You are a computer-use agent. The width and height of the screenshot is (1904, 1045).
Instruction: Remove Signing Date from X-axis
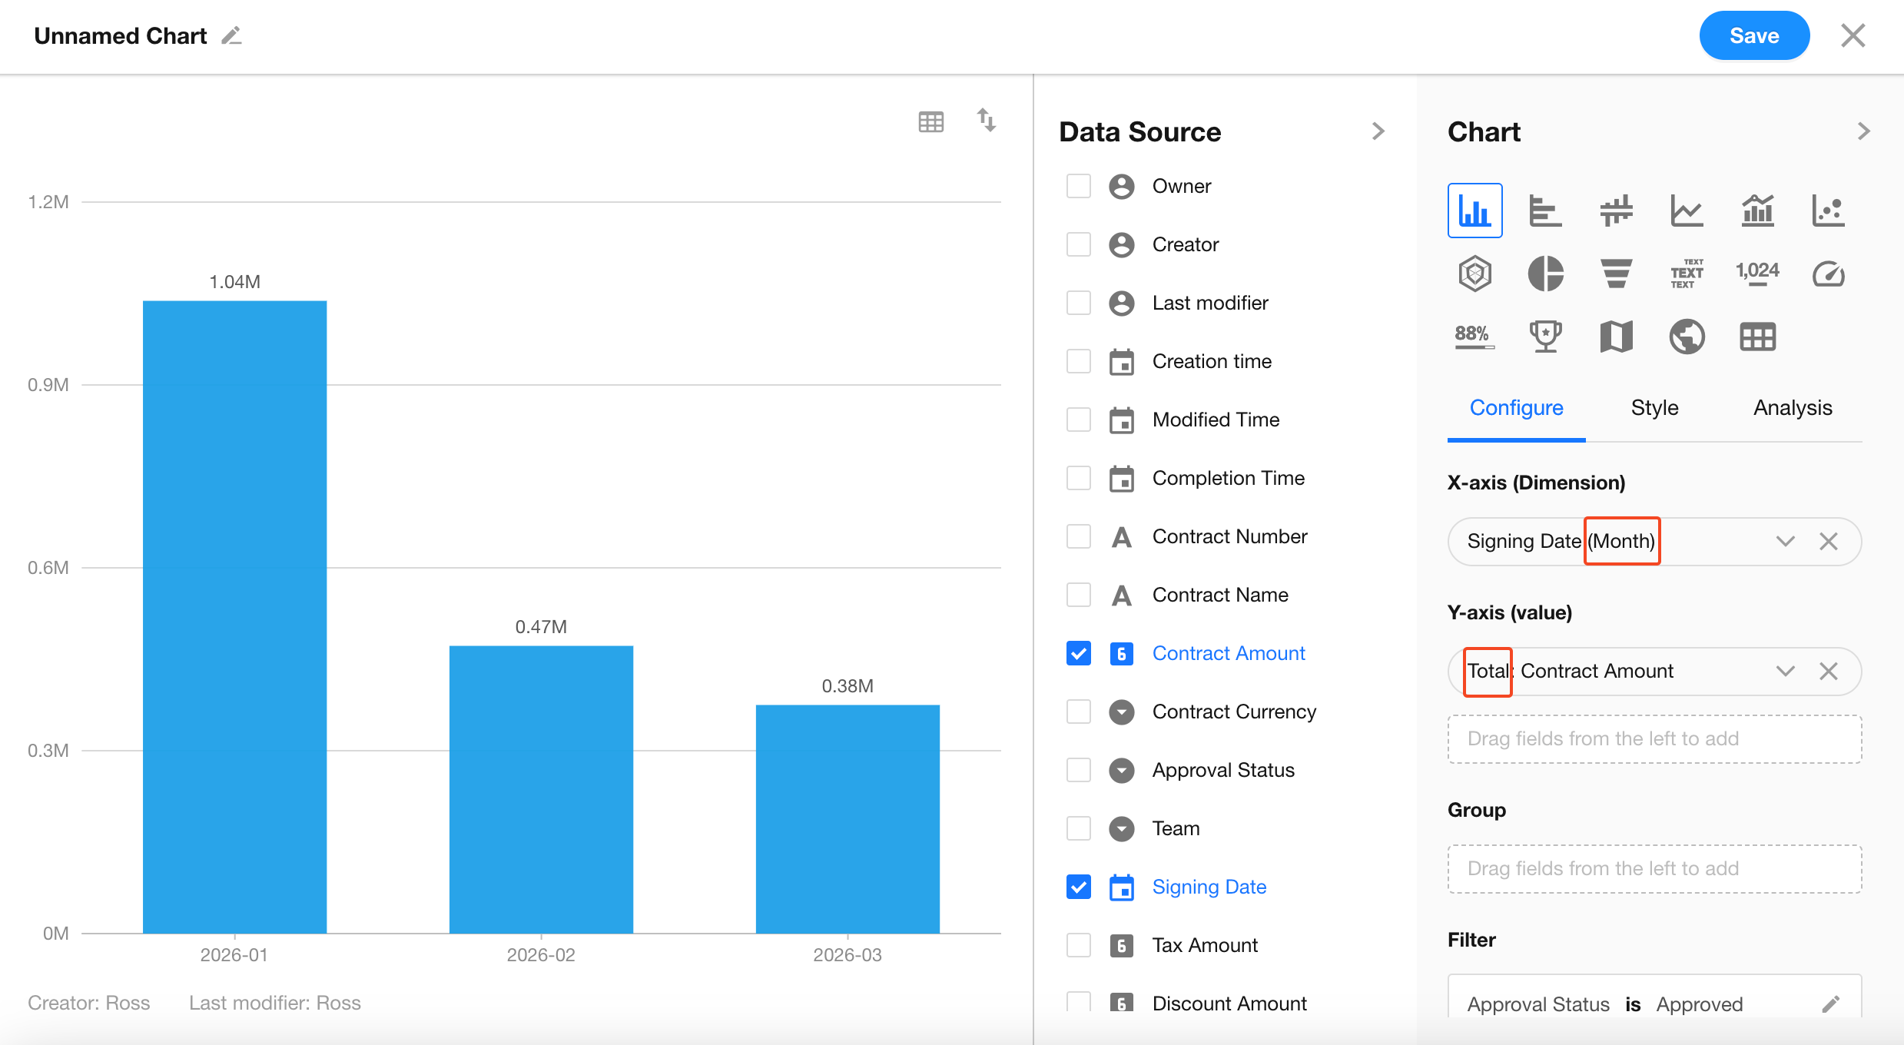pyautogui.click(x=1829, y=542)
